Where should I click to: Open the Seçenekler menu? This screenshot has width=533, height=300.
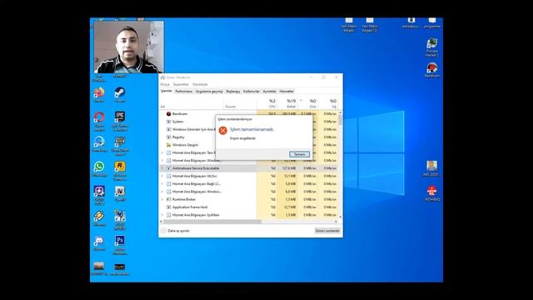181,84
